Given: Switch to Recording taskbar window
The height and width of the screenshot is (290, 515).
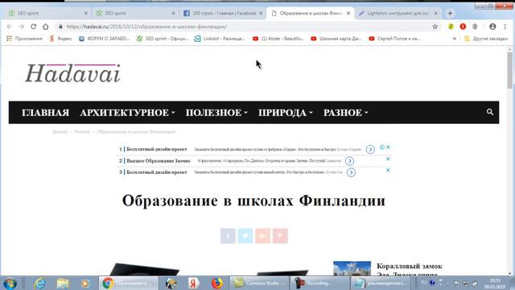Looking at the screenshot, I should 319,283.
